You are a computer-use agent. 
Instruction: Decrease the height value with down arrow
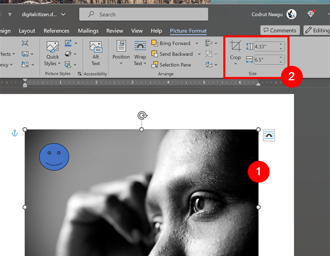(281, 48)
